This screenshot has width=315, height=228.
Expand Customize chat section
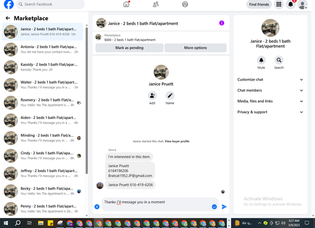point(270,79)
